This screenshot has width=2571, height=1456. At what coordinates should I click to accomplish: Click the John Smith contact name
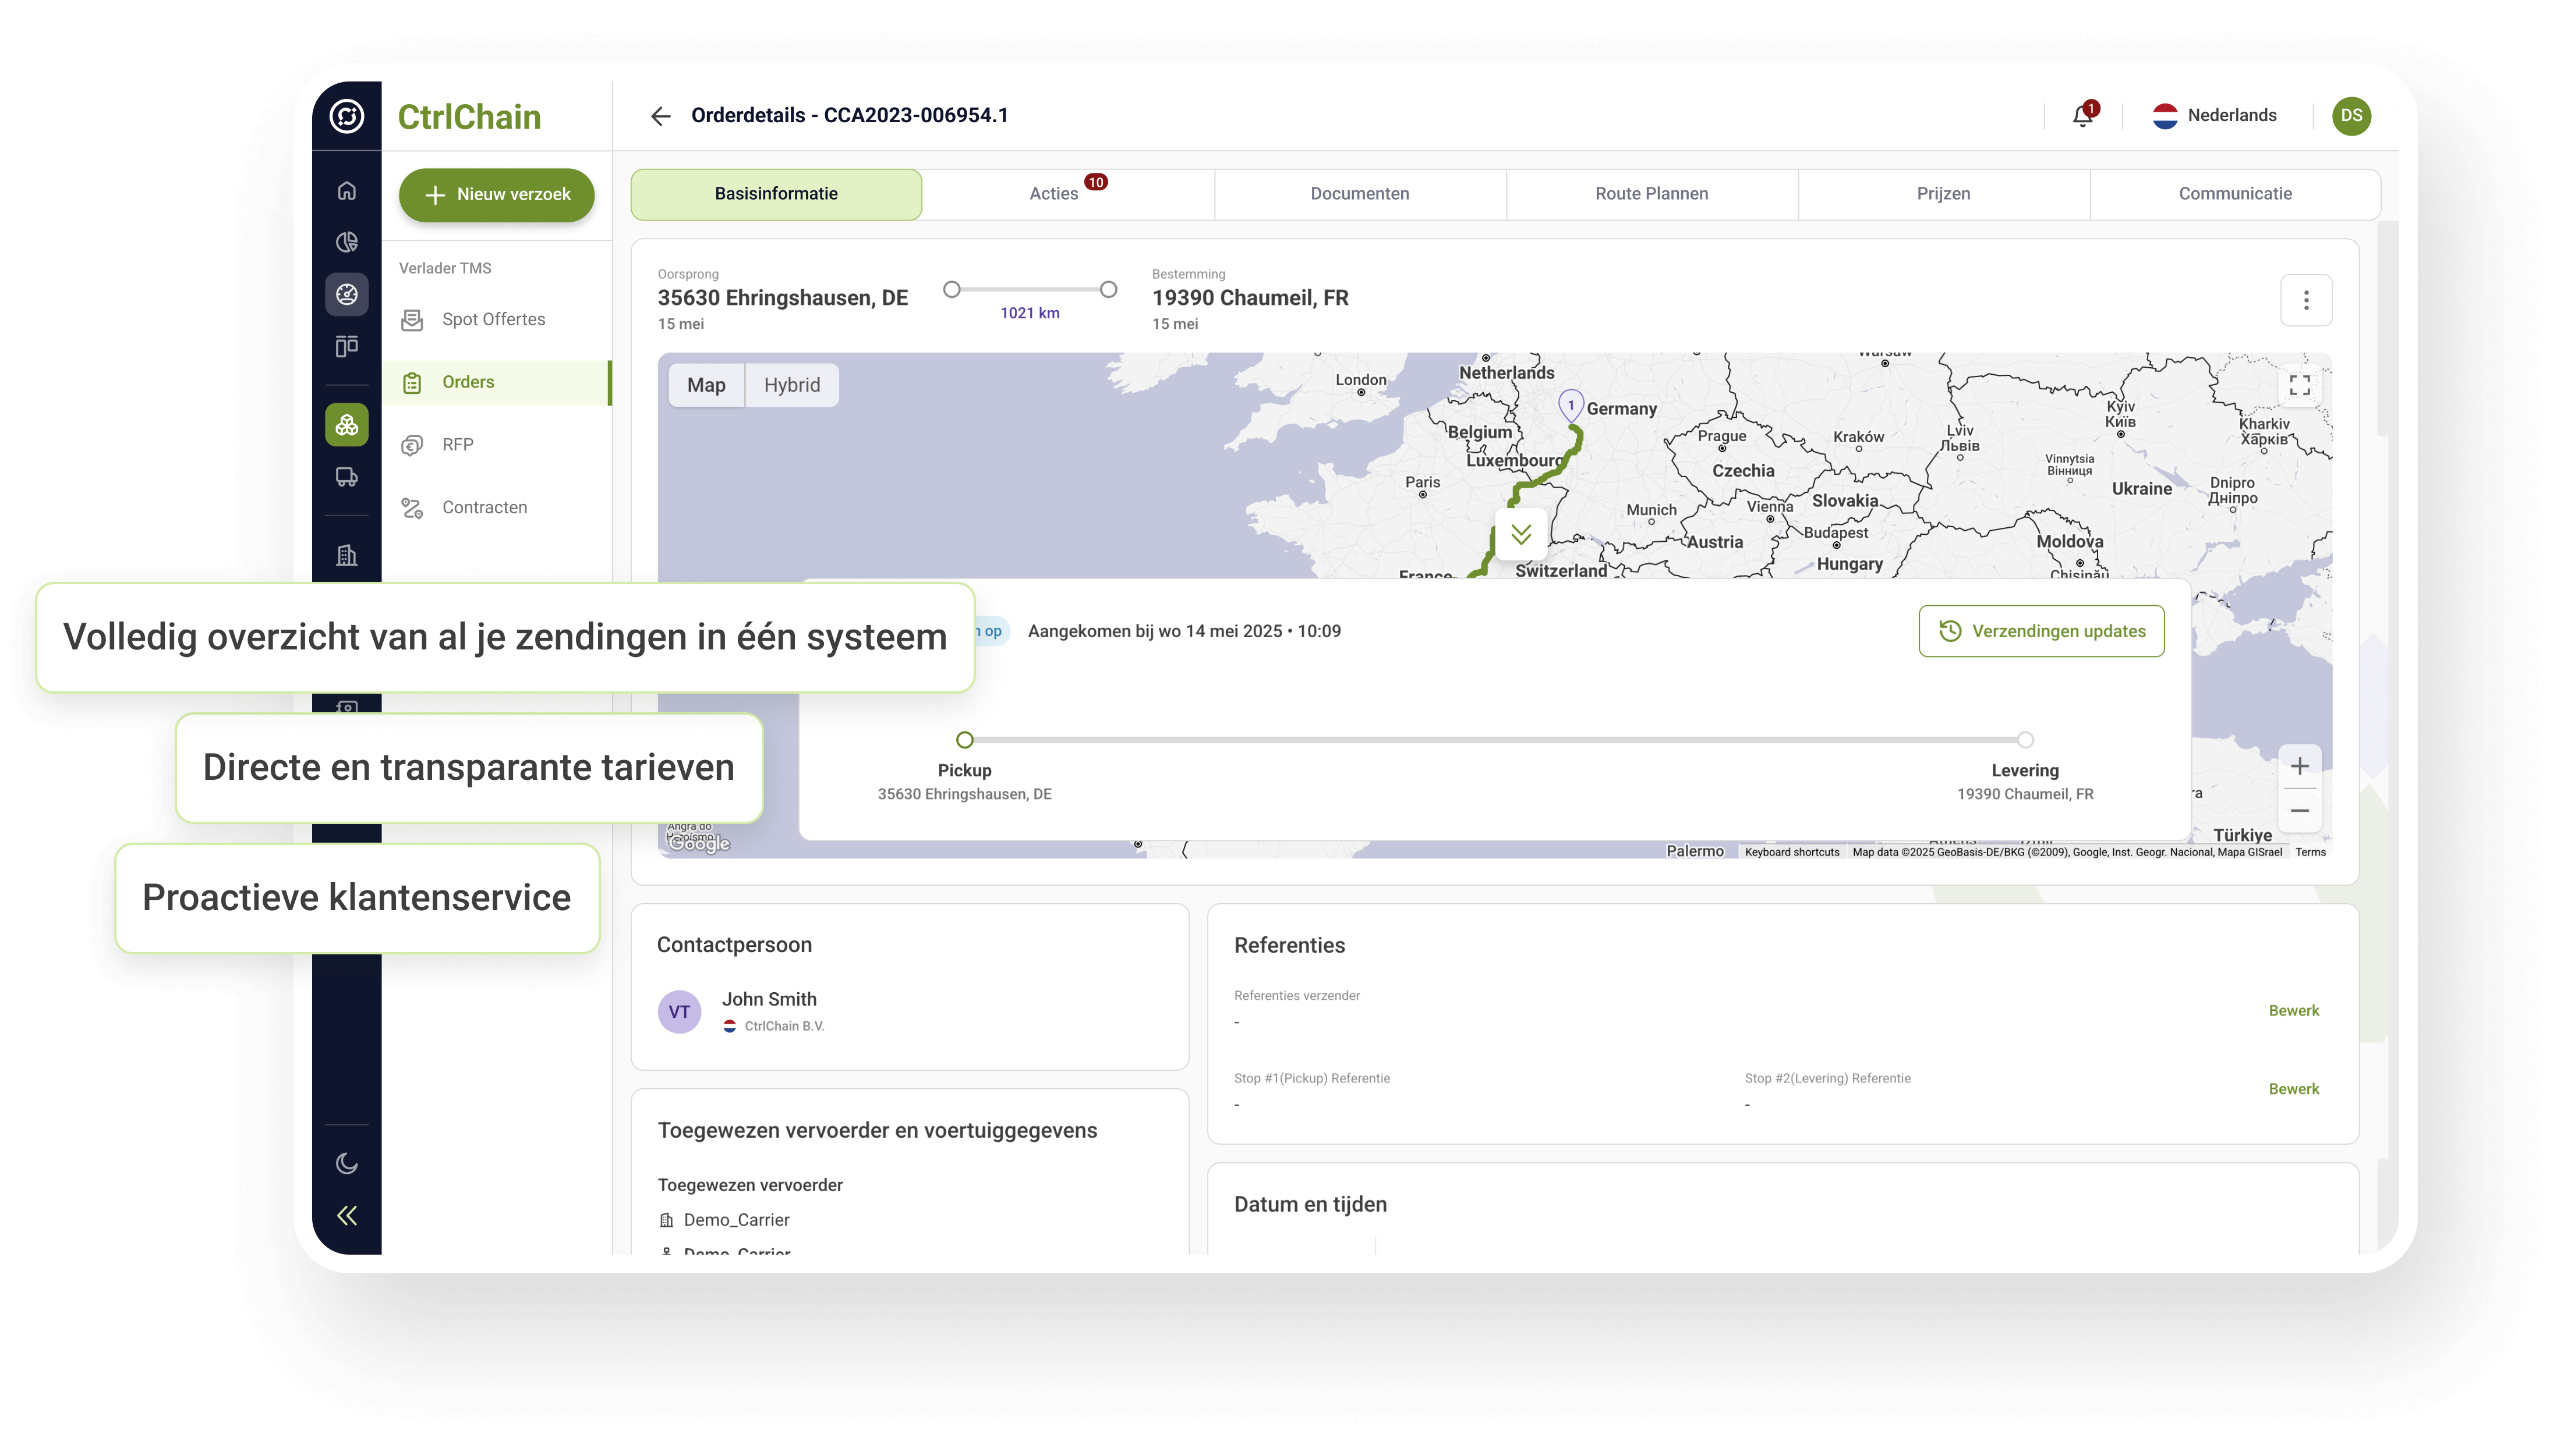pyautogui.click(x=769, y=999)
